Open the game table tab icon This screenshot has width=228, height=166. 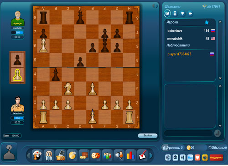pyautogui.click(x=182, y=14)
